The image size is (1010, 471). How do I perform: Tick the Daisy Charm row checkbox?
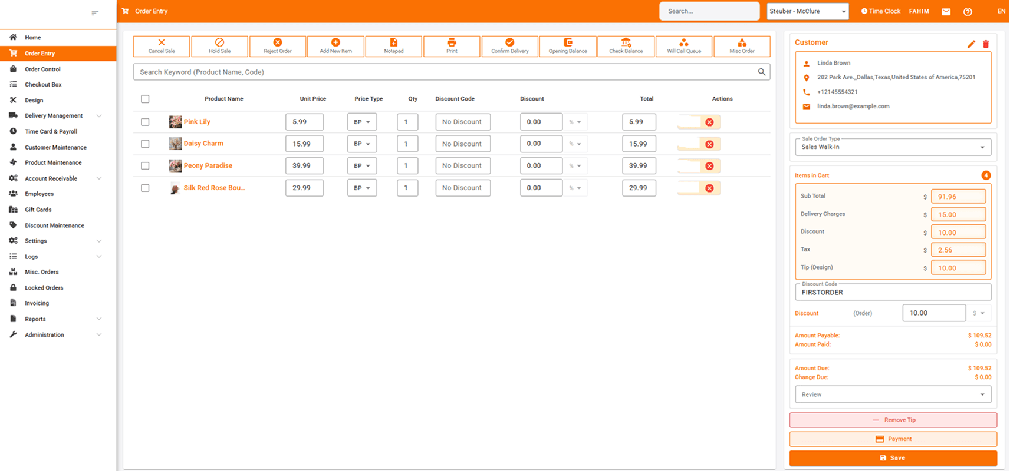[x=145, y=144]
